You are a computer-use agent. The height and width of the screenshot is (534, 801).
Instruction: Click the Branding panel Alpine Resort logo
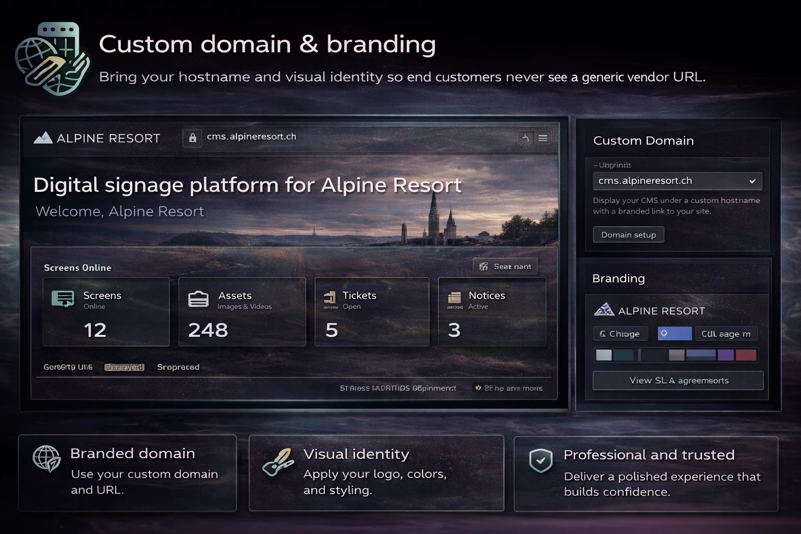(604, 310)
